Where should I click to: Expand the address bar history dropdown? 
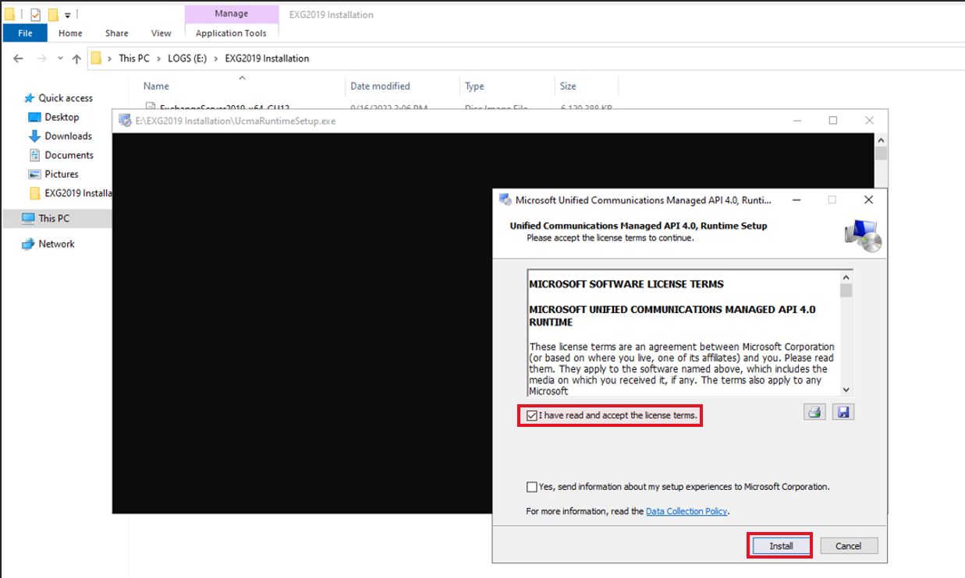[x=59, y=58]
